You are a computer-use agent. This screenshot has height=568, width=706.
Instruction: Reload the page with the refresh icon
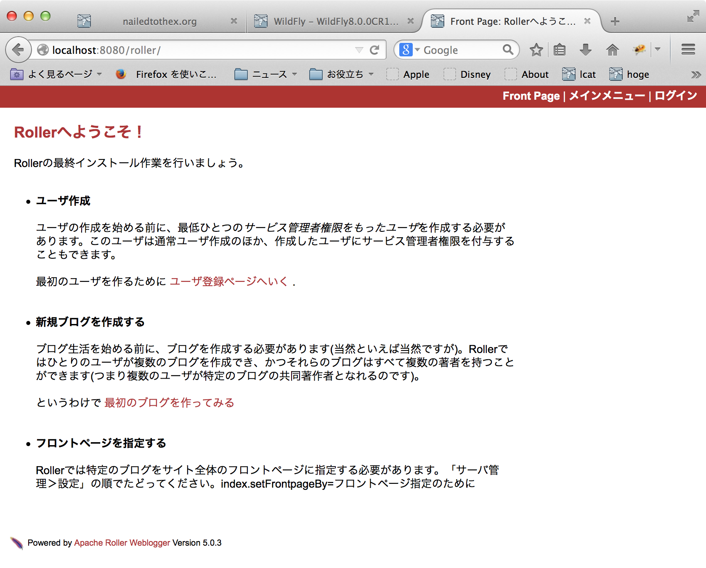(374, 50)
